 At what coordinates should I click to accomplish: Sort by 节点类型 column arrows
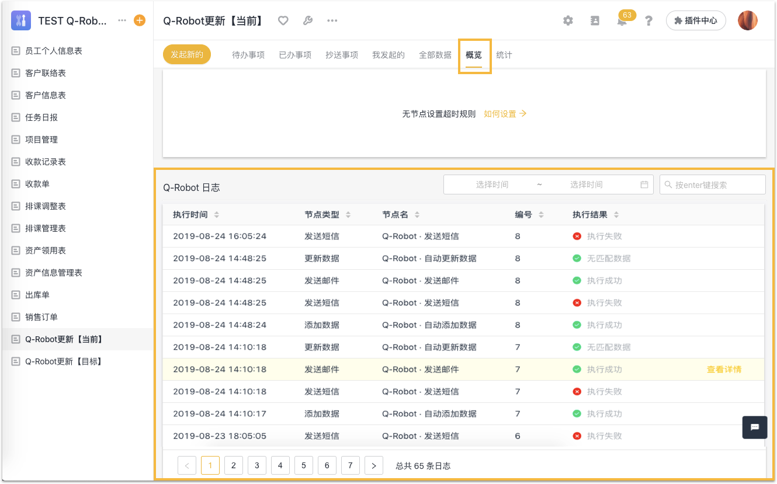348,215
